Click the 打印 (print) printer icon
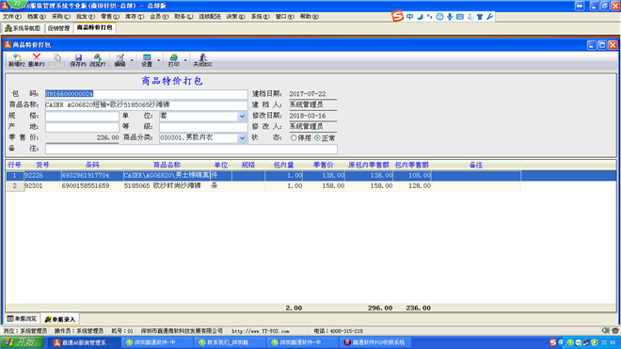Screen dimensions: 621x349 [173, 60]
